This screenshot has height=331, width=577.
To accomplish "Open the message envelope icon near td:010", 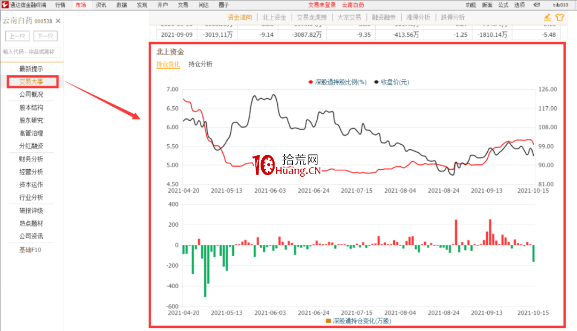I will pos(537,5).
